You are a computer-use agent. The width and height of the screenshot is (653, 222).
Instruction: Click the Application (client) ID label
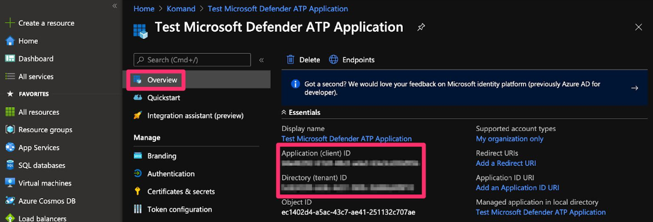(316, 153)
